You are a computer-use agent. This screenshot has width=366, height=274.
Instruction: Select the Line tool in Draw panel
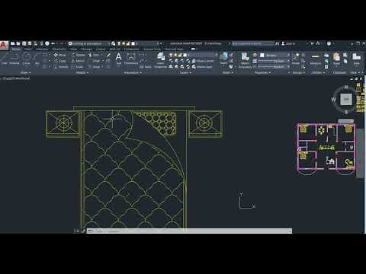(x=5, y=59)
